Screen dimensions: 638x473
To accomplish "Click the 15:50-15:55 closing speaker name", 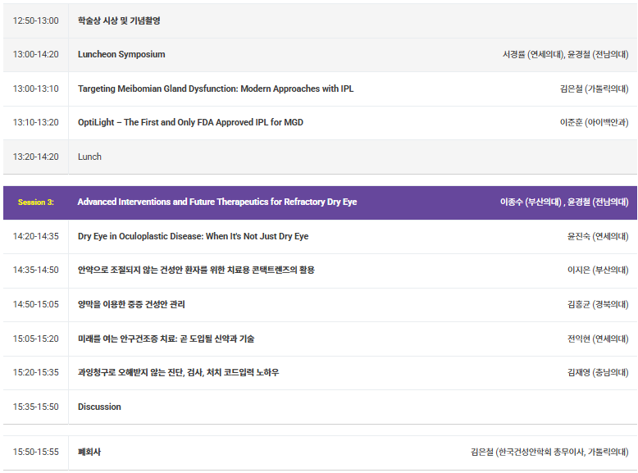I will coord(549,452).
